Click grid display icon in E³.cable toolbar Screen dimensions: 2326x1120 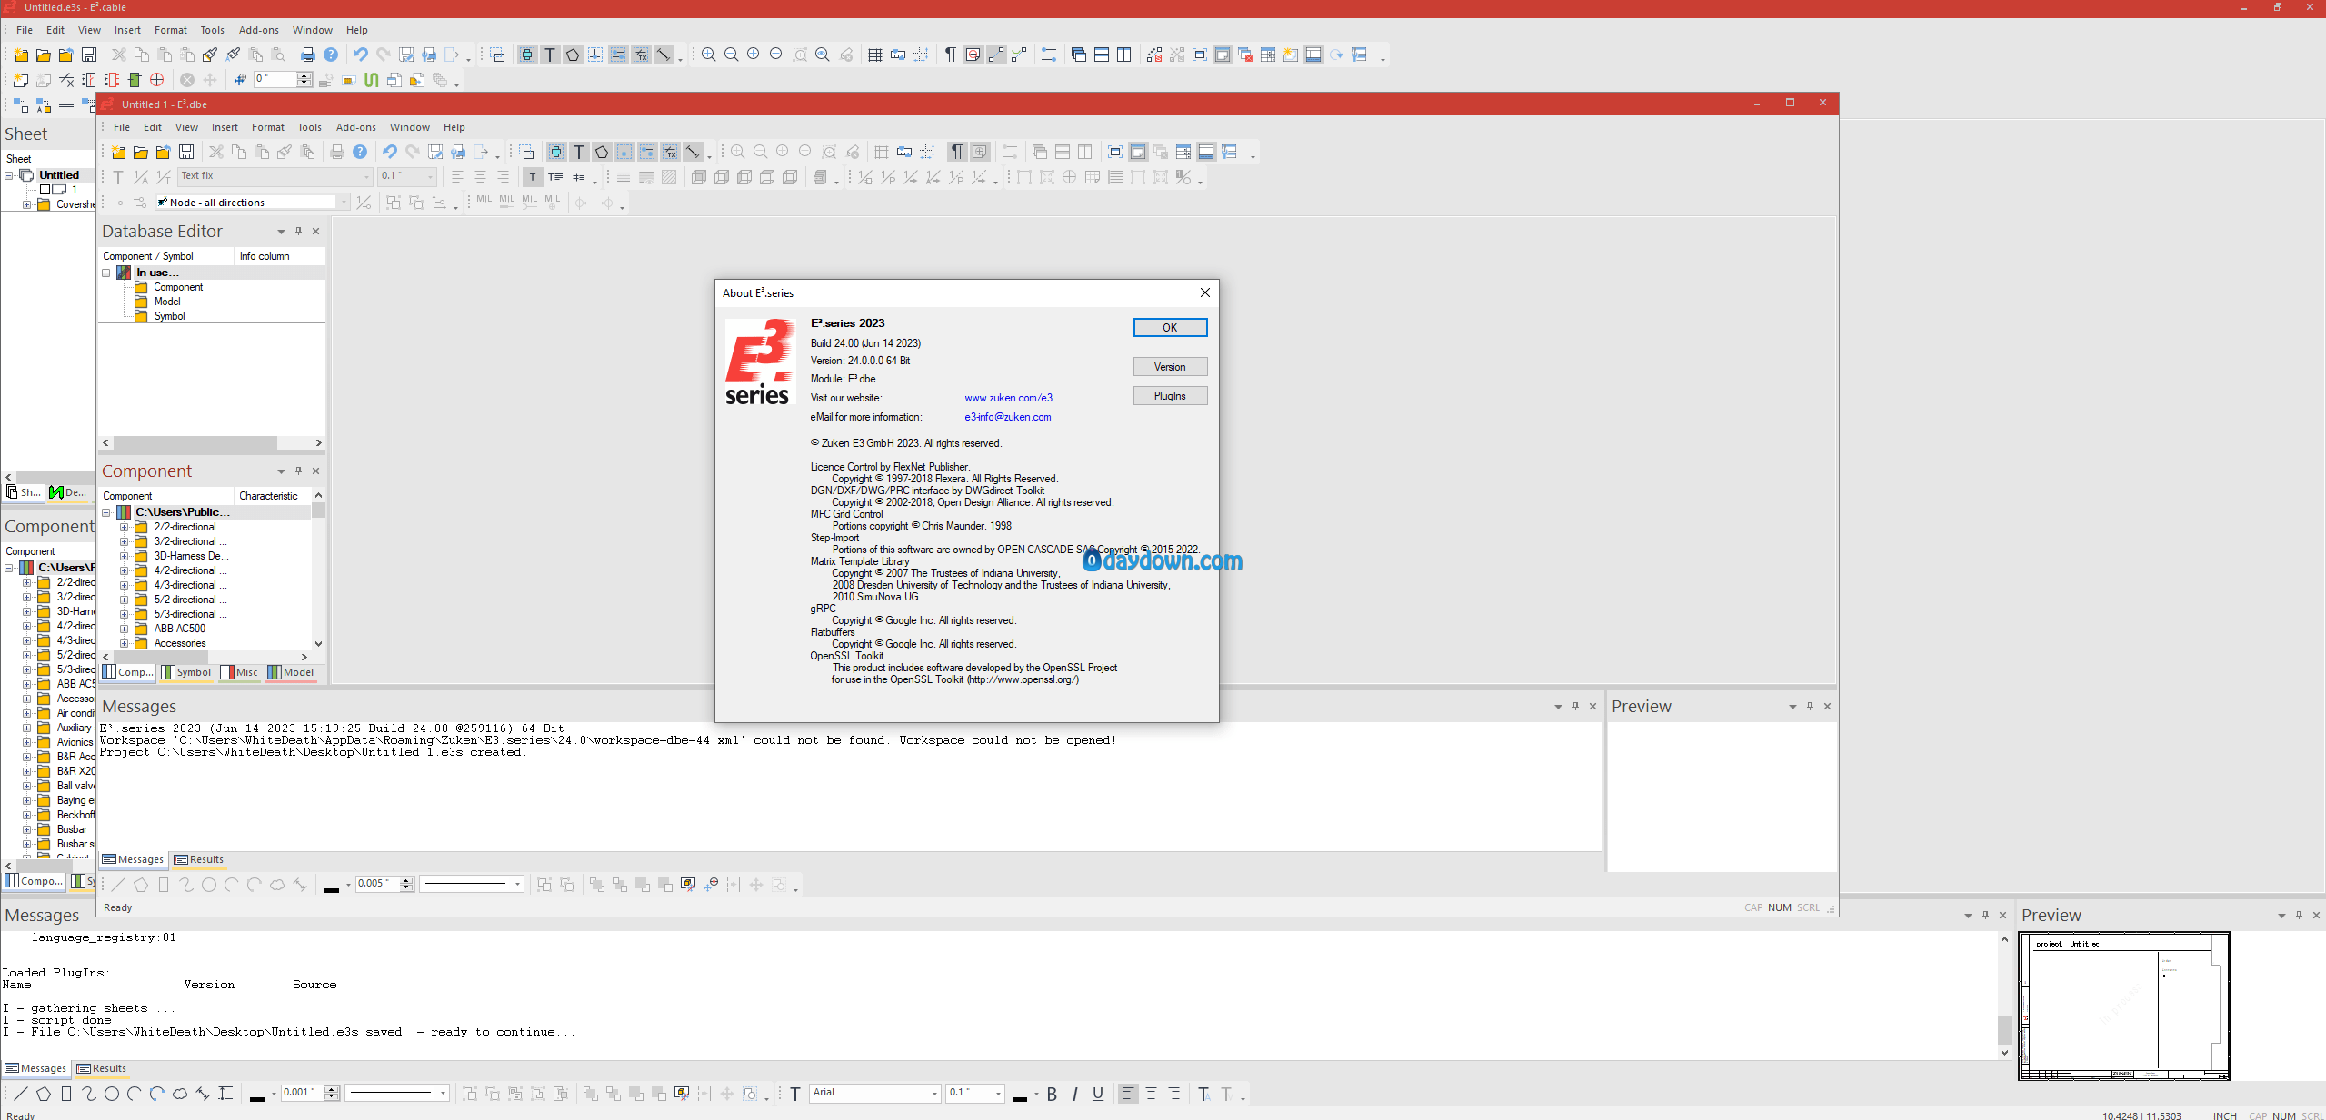pyautogui.click(x=875, y=55)
